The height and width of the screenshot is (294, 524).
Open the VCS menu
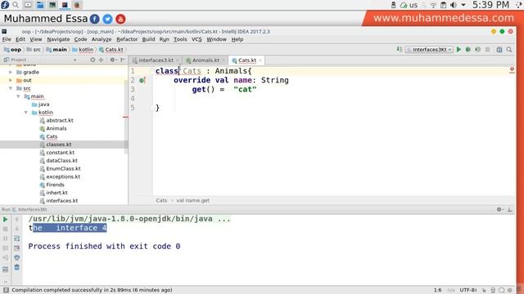tap(196, 39)
